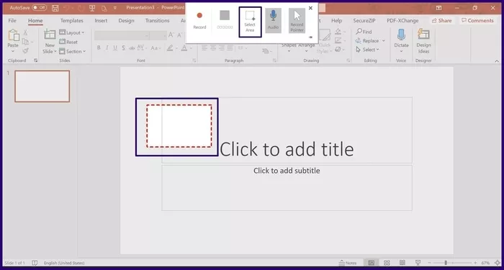Open the Help tab
This screenshot has width=504, height=270.
tap(336, 21)
